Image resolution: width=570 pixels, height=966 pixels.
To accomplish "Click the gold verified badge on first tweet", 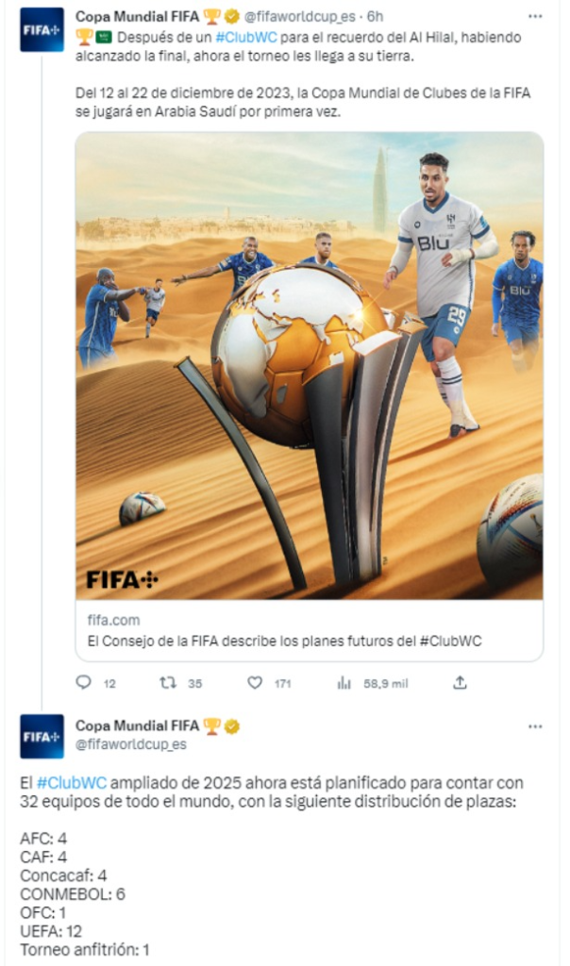I will click(232, 16).
